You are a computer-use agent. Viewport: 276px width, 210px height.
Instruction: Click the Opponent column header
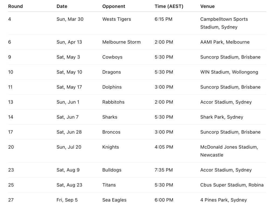point(114,6)
